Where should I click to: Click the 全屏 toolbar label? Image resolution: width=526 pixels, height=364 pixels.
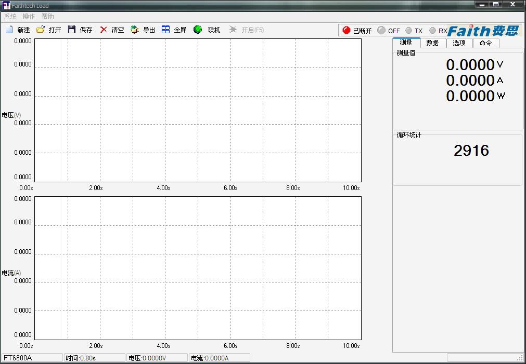point(180,30)
